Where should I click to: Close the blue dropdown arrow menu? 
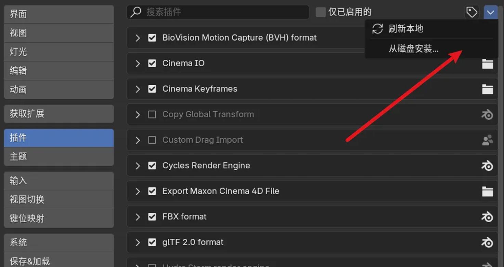(x=491, y=13)
